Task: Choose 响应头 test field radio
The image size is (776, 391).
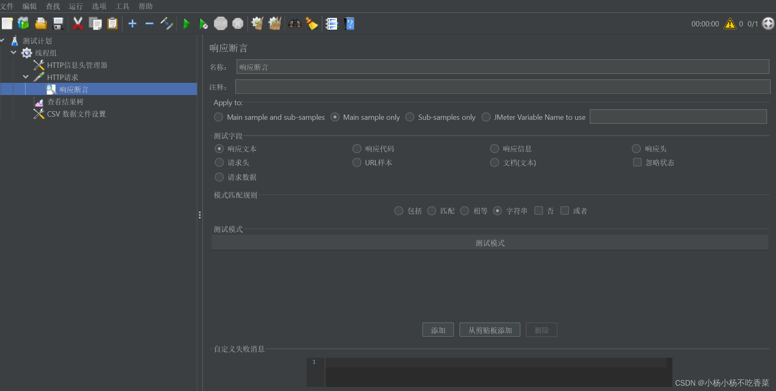Action: coord(636,149)
